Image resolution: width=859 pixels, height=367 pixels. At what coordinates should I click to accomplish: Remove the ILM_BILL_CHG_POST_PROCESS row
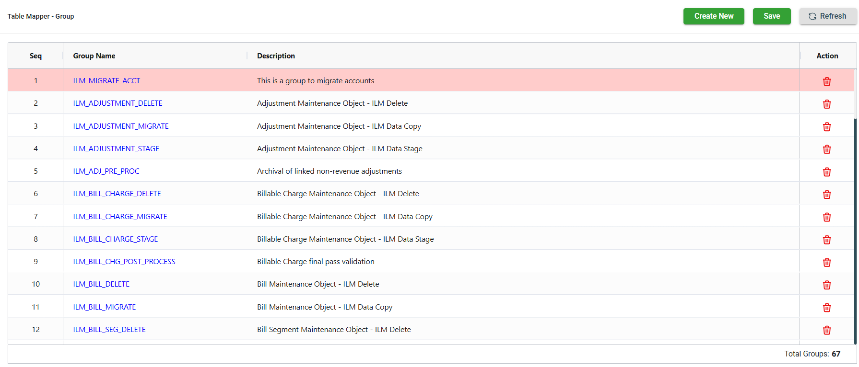pos(826,262)
